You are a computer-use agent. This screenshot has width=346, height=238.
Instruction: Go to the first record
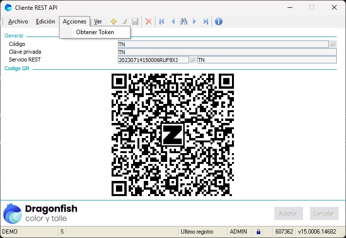[x=162, y=21]
